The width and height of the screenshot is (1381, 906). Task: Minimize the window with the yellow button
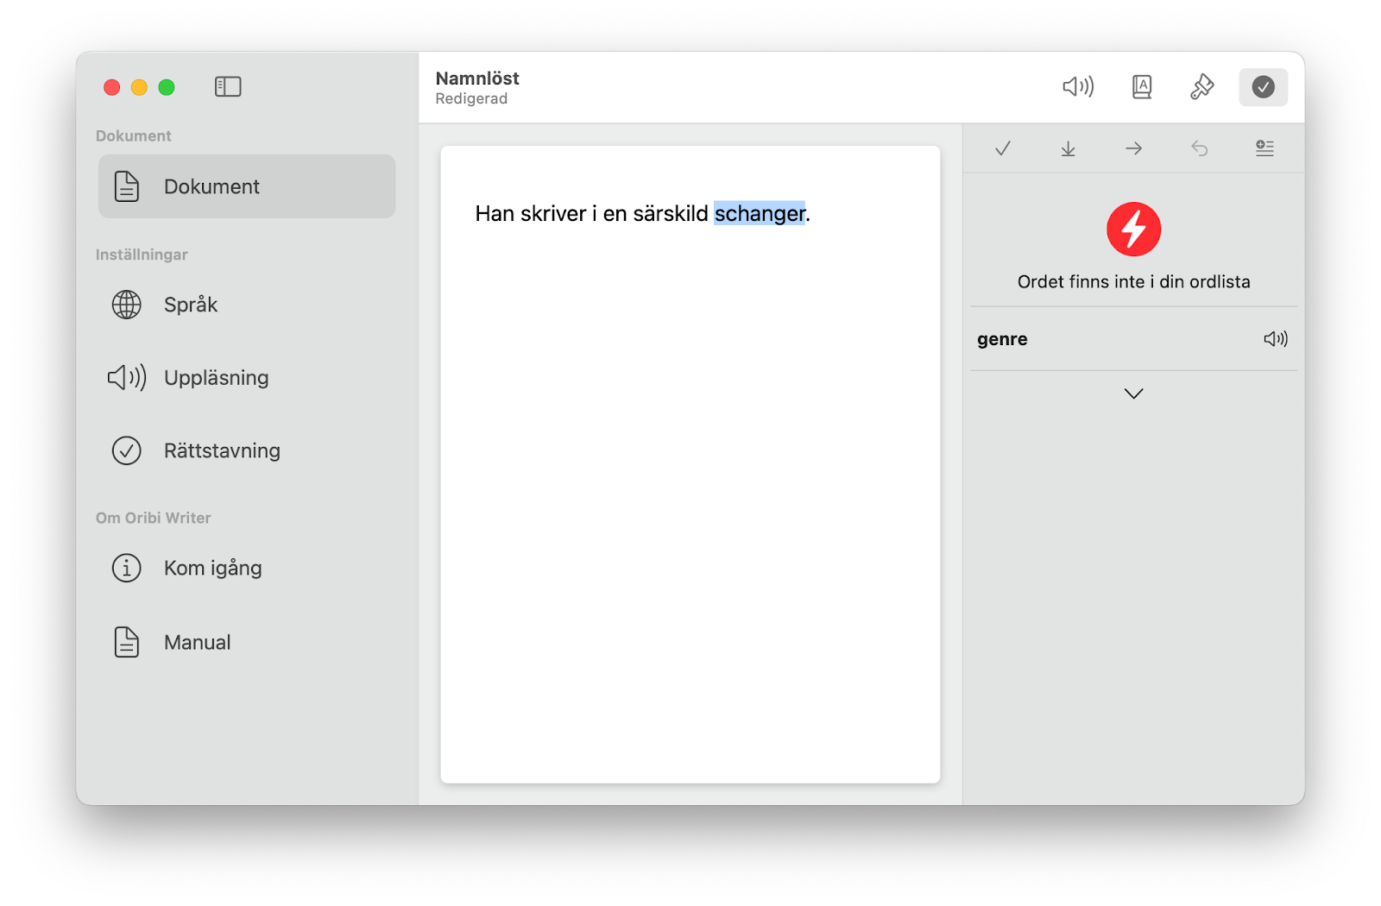coord(139,87)
